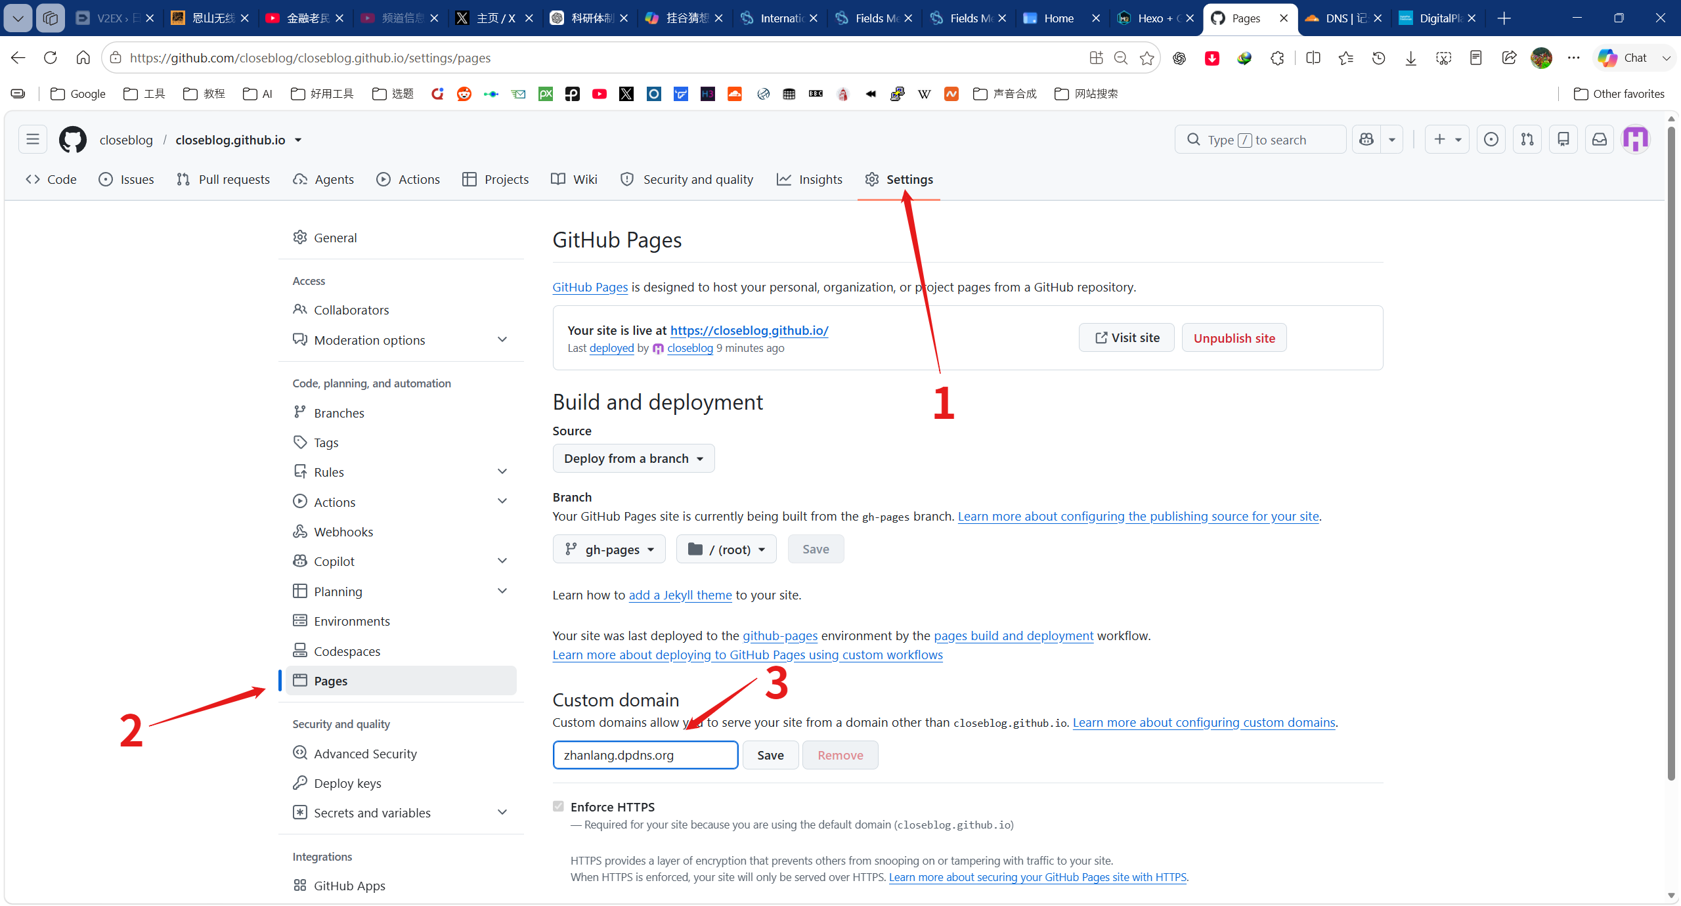Click the browser Home icon
Image resolution: width=1681 pixels, height=906 pixels.
click(x=83, y=58)
